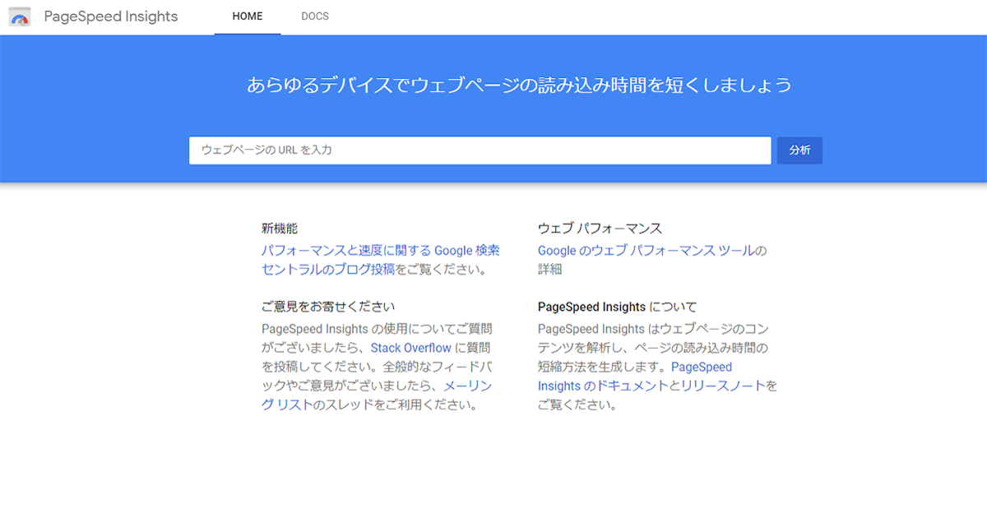Open the HOME tab
The width and height of the screenshot is (987, 518).
[248, 16]
